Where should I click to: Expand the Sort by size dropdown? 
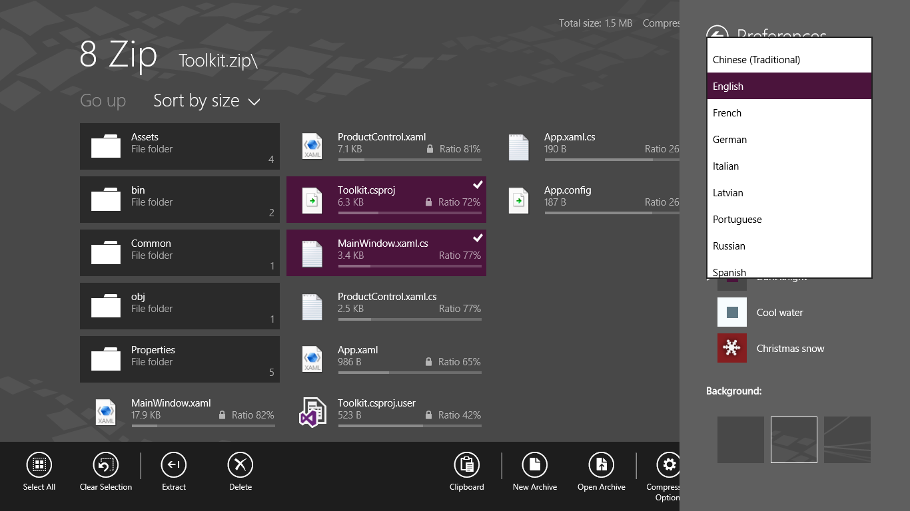click(207, 101)
